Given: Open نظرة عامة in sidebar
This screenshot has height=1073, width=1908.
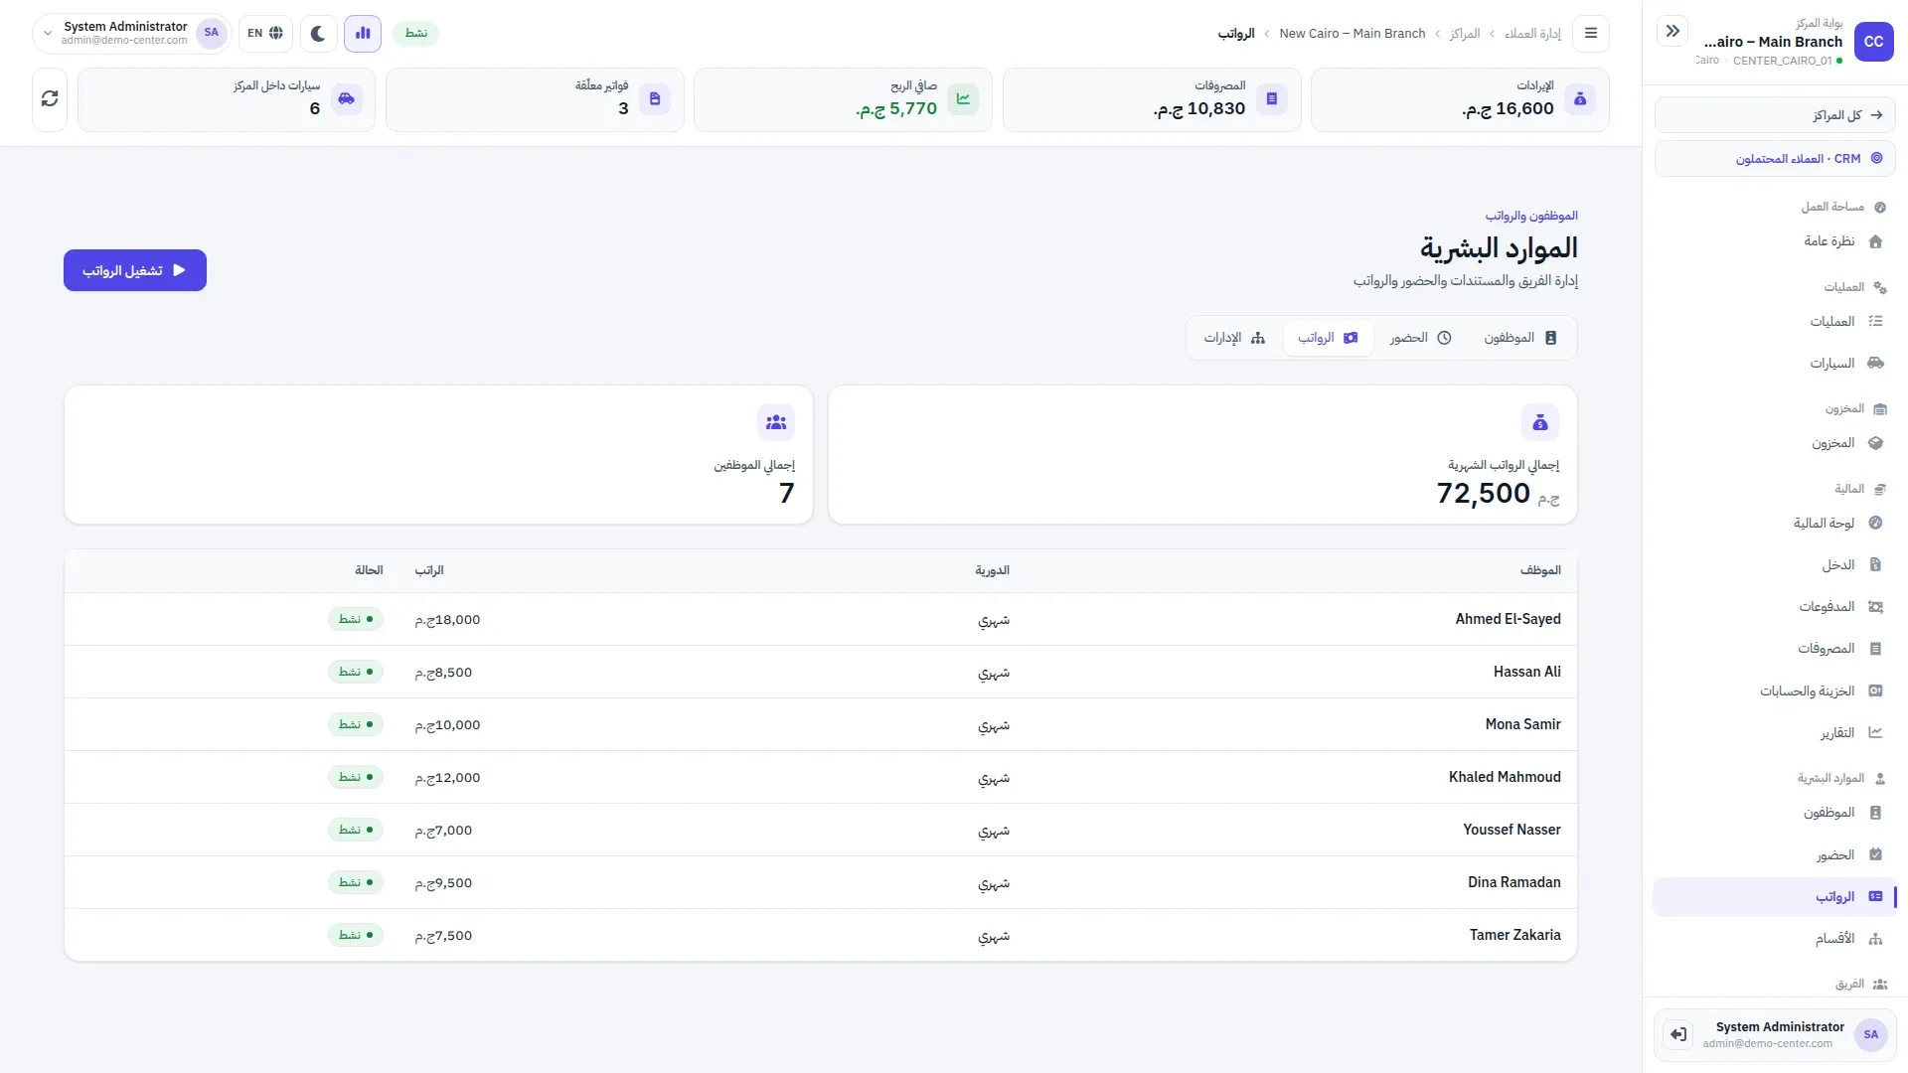Looking at the screenshot, I should click(1775, 241).
